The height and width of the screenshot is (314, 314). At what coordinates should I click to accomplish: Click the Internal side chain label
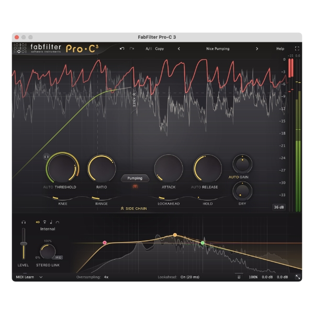click(x=48, y=229)
